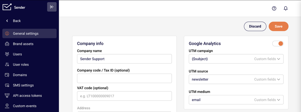Click the Users group icon

(x=7, y=54)
